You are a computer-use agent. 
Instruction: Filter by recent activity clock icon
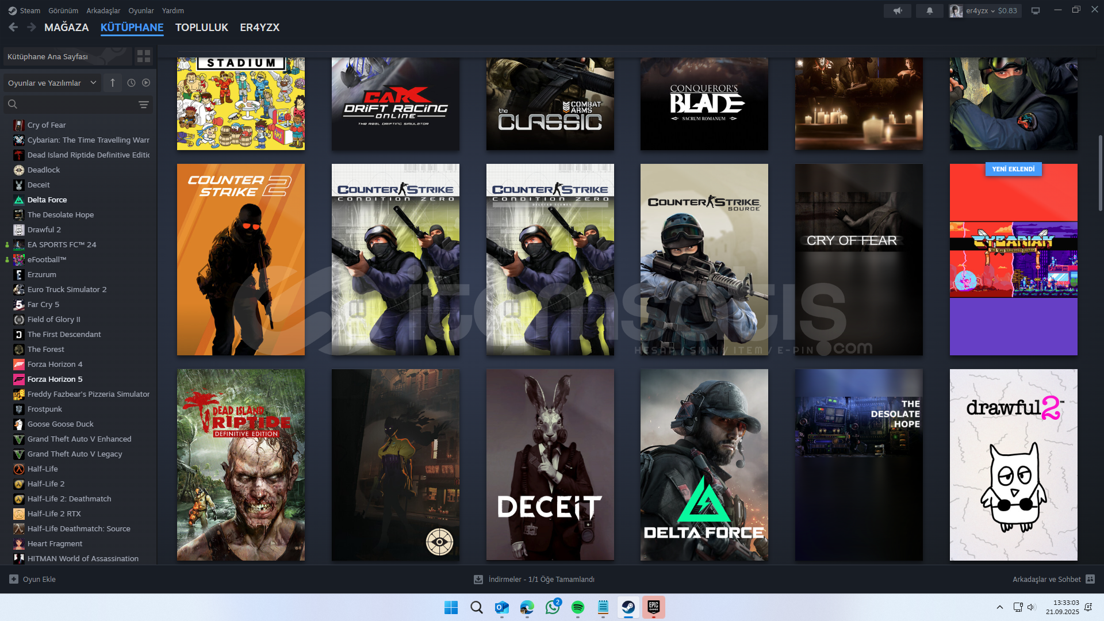(x=131, y=83)
